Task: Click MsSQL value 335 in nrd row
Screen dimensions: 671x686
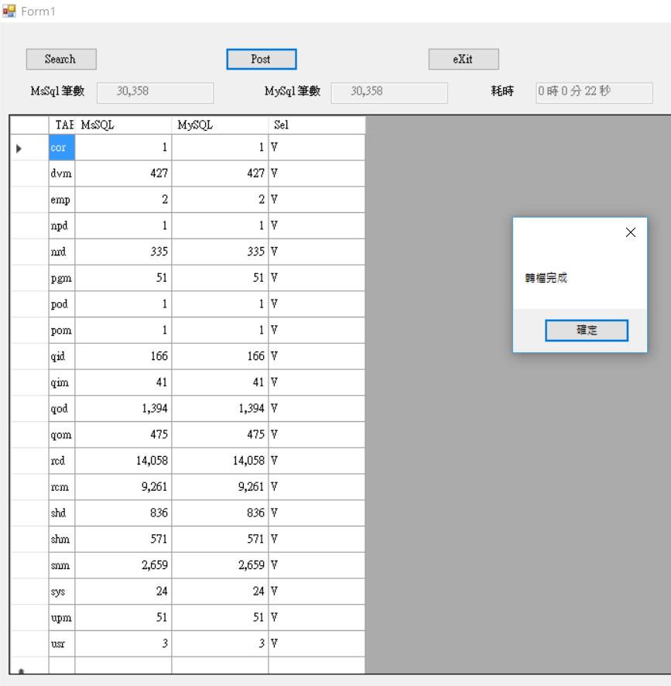Action: coord(123,252)
